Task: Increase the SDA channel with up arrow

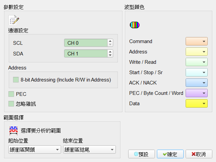Action: 110,52
